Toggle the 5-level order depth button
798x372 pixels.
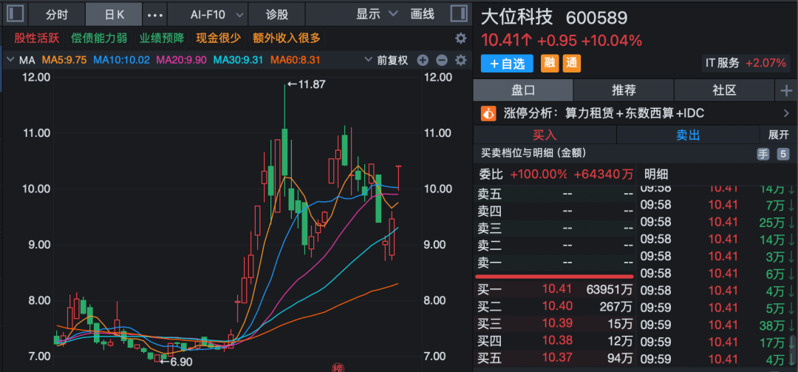(782, 154)
